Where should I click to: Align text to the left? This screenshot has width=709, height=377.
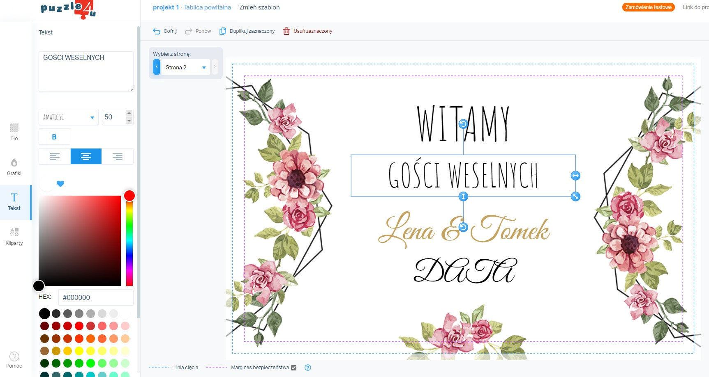(55, 156)
